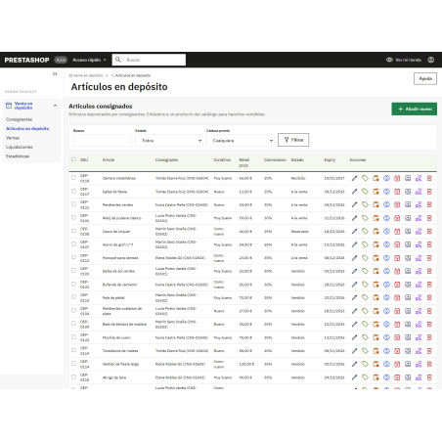Tick the checkbox for Bufanda de cachemir
The width and height of the screenshot is (442, 442).
73,284
